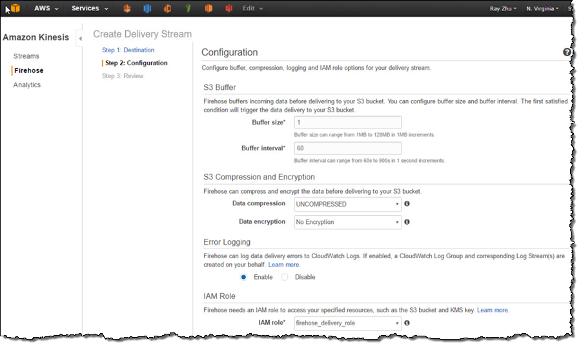Screen dimensions: 581x346
Task: Open Streams in the Kinesis sidebar
Action: coord(26,56)
